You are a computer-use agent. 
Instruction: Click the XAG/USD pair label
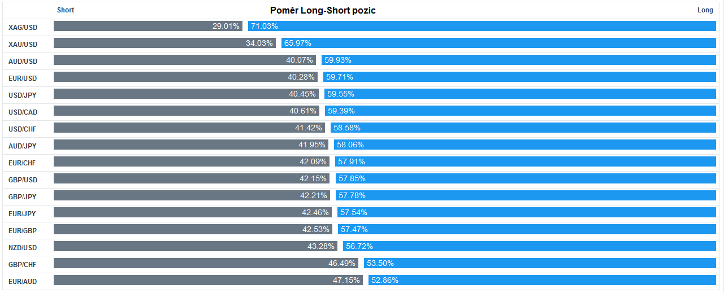23,27
